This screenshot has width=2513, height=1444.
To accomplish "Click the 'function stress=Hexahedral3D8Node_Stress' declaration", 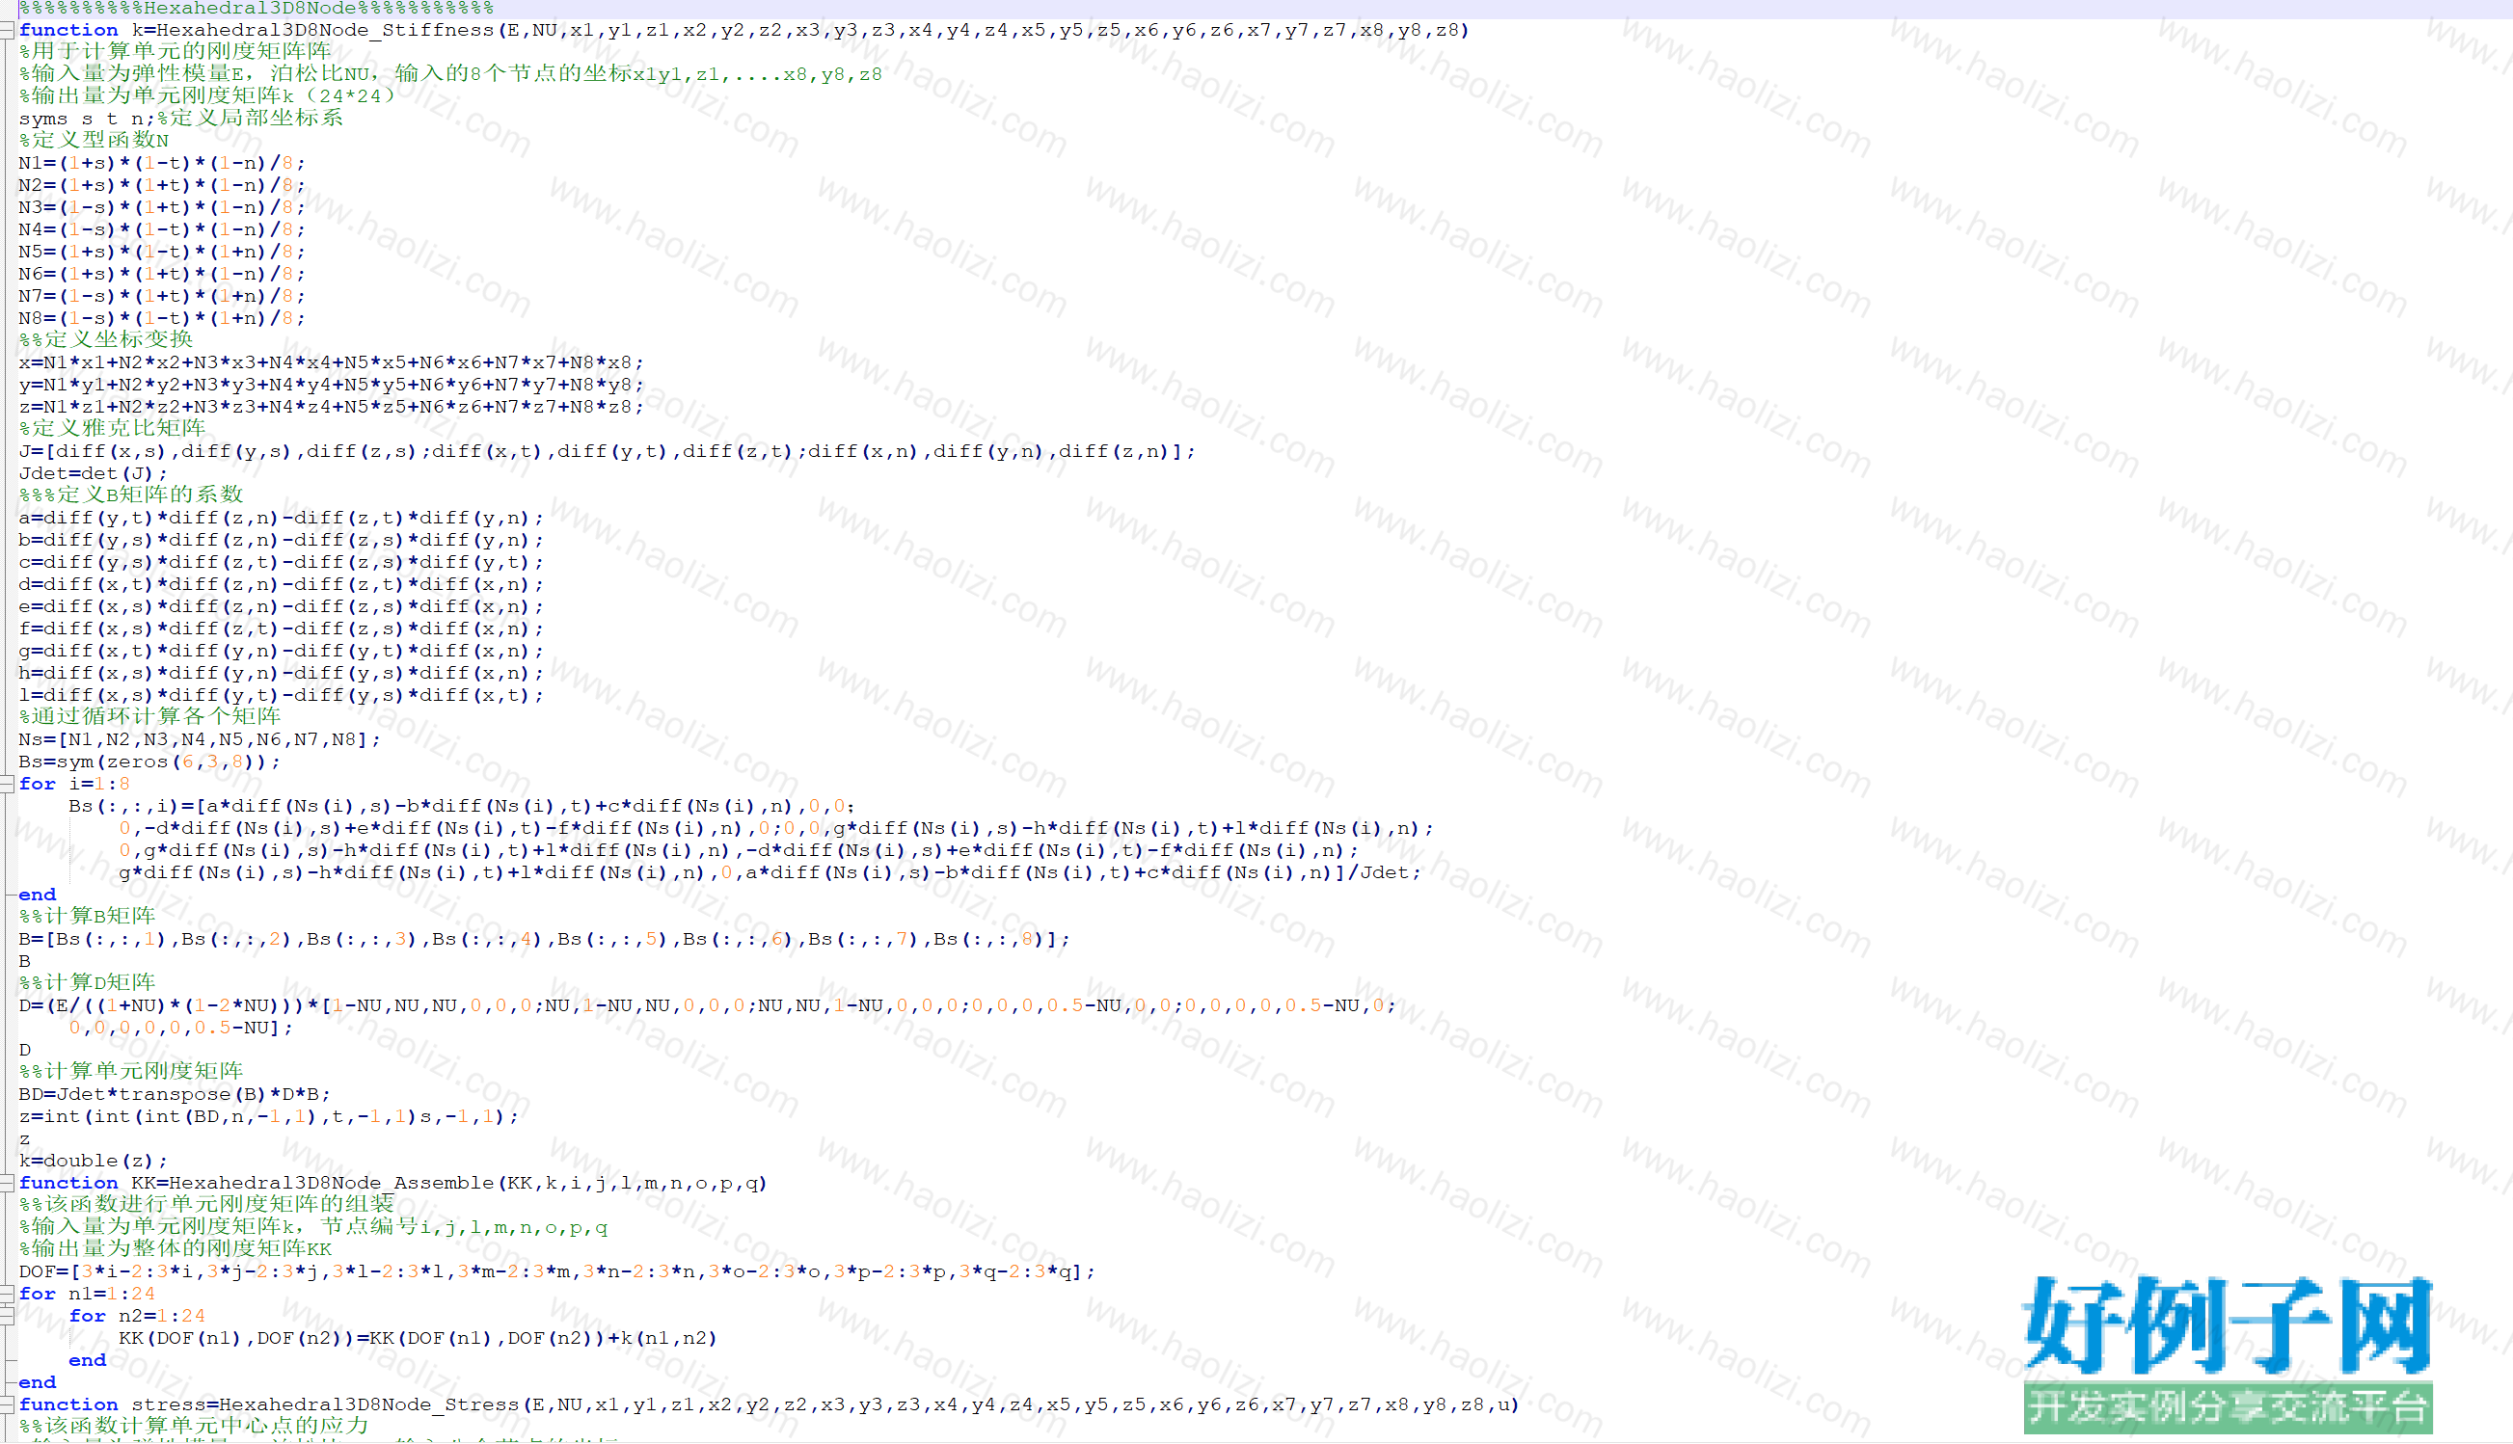I will tap(769, 1405).
